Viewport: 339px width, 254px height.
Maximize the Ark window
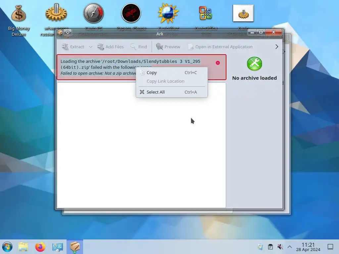click(x=261, y=32)
